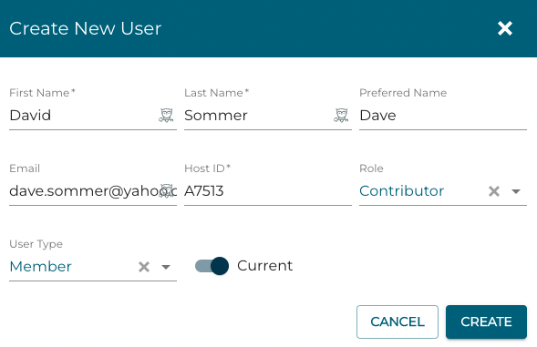The width and height of the screenshot is (537, 347).
Task: Open the Role dropdown arrow
Action: (516, 191)
